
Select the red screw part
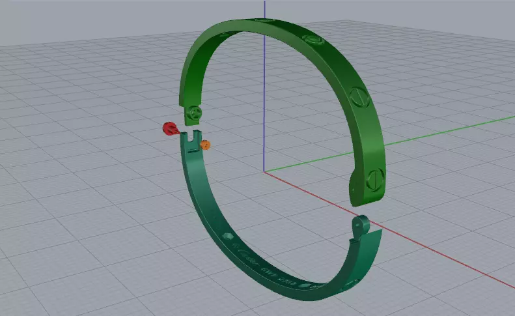tap(170, 128)
